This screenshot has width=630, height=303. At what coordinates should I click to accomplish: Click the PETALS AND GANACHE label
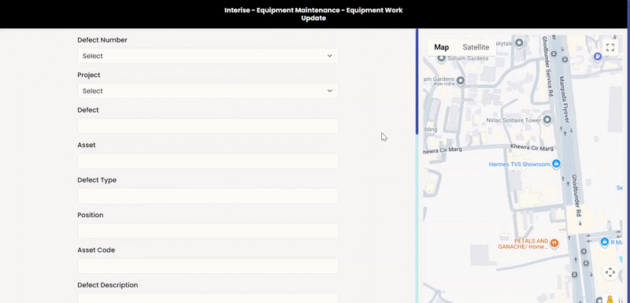[523, 244]
